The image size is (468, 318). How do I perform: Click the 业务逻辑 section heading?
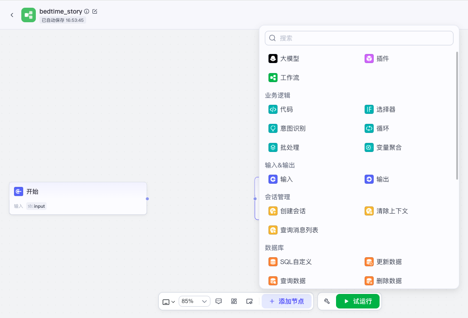click(277, 95)
